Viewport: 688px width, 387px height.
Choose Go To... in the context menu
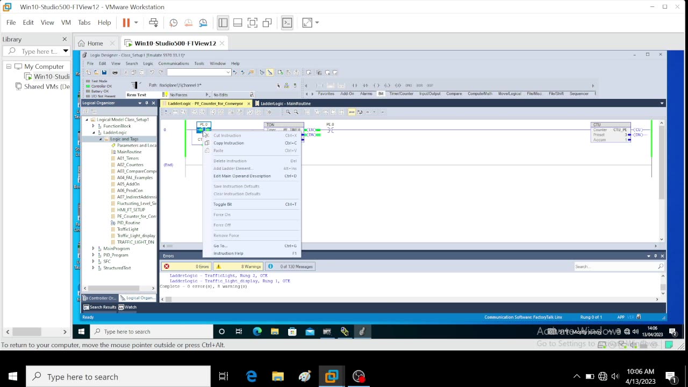220,246
